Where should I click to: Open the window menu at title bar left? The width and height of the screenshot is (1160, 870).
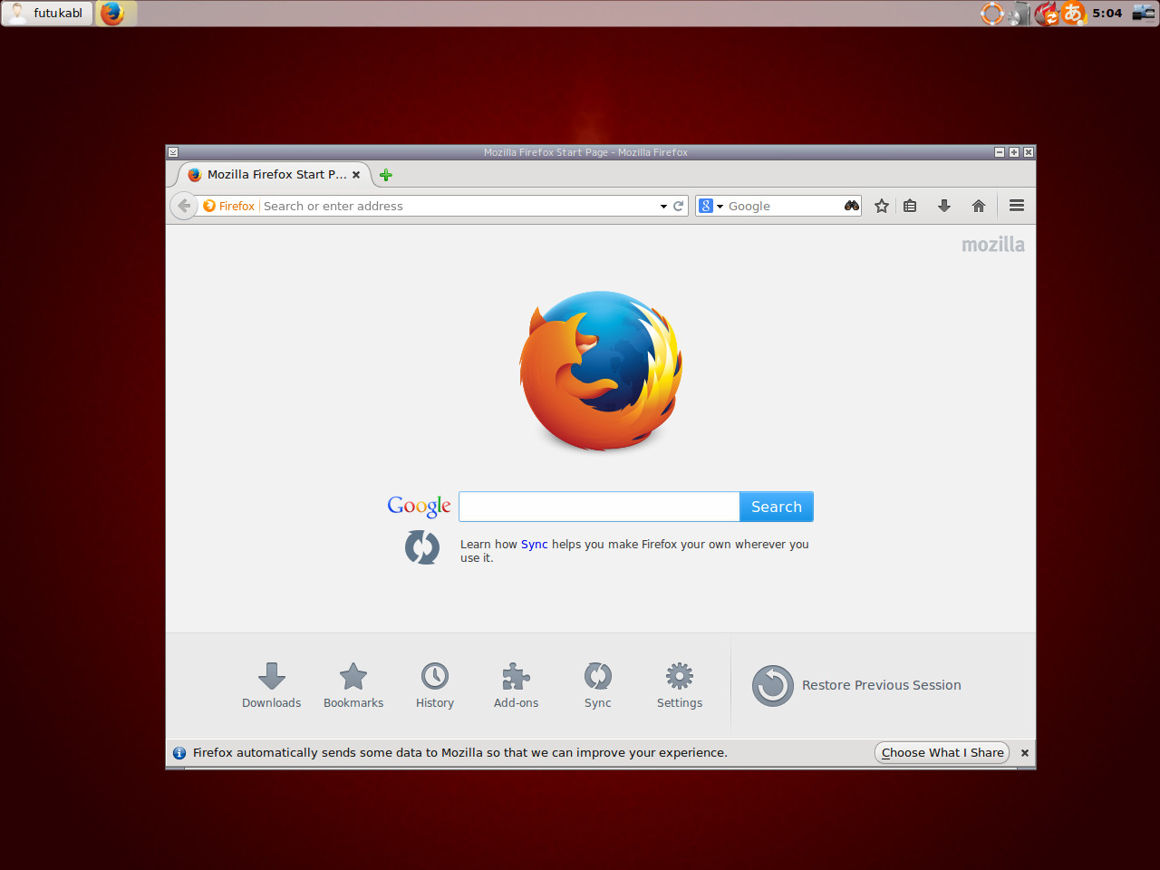point(173,152)
